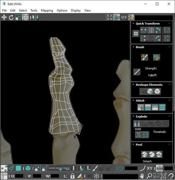The height and width of the screenshot is (180, 175).
Task: Click Stitch to Target icon
Action: [141, 107]
